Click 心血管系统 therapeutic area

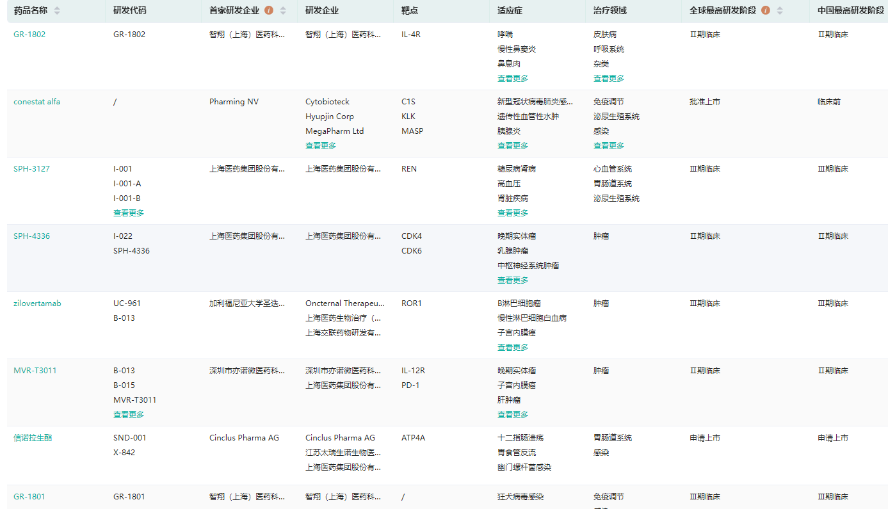click(613, 169)
